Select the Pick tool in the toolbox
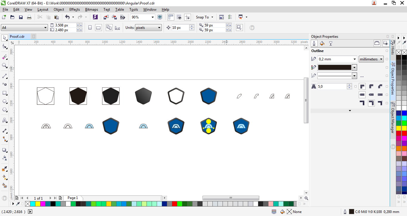 click(4, 38)
